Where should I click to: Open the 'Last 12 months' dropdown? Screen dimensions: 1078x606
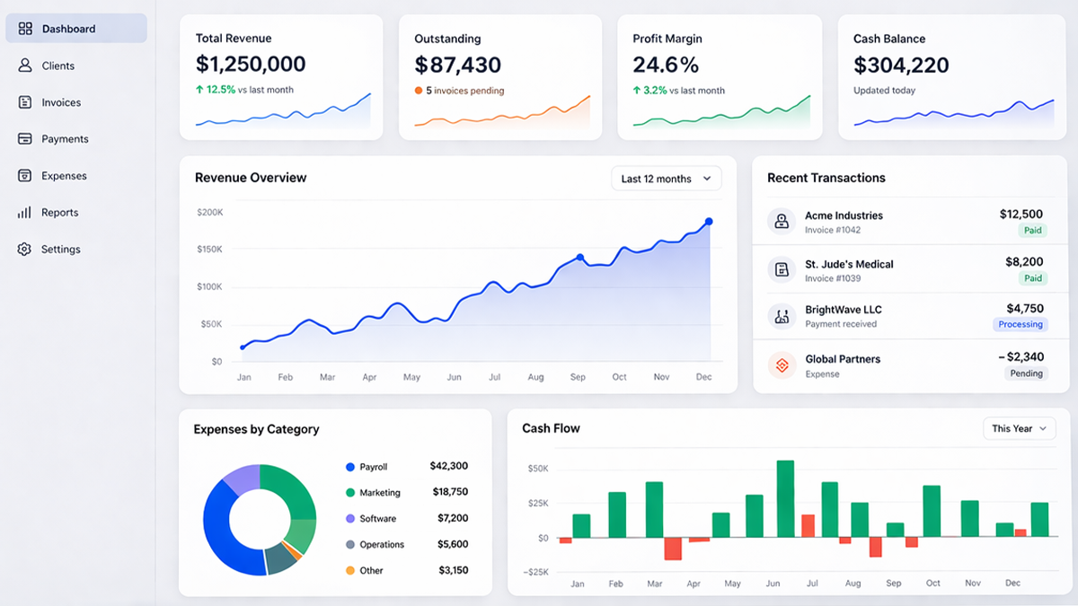click(x=666, y=178)
